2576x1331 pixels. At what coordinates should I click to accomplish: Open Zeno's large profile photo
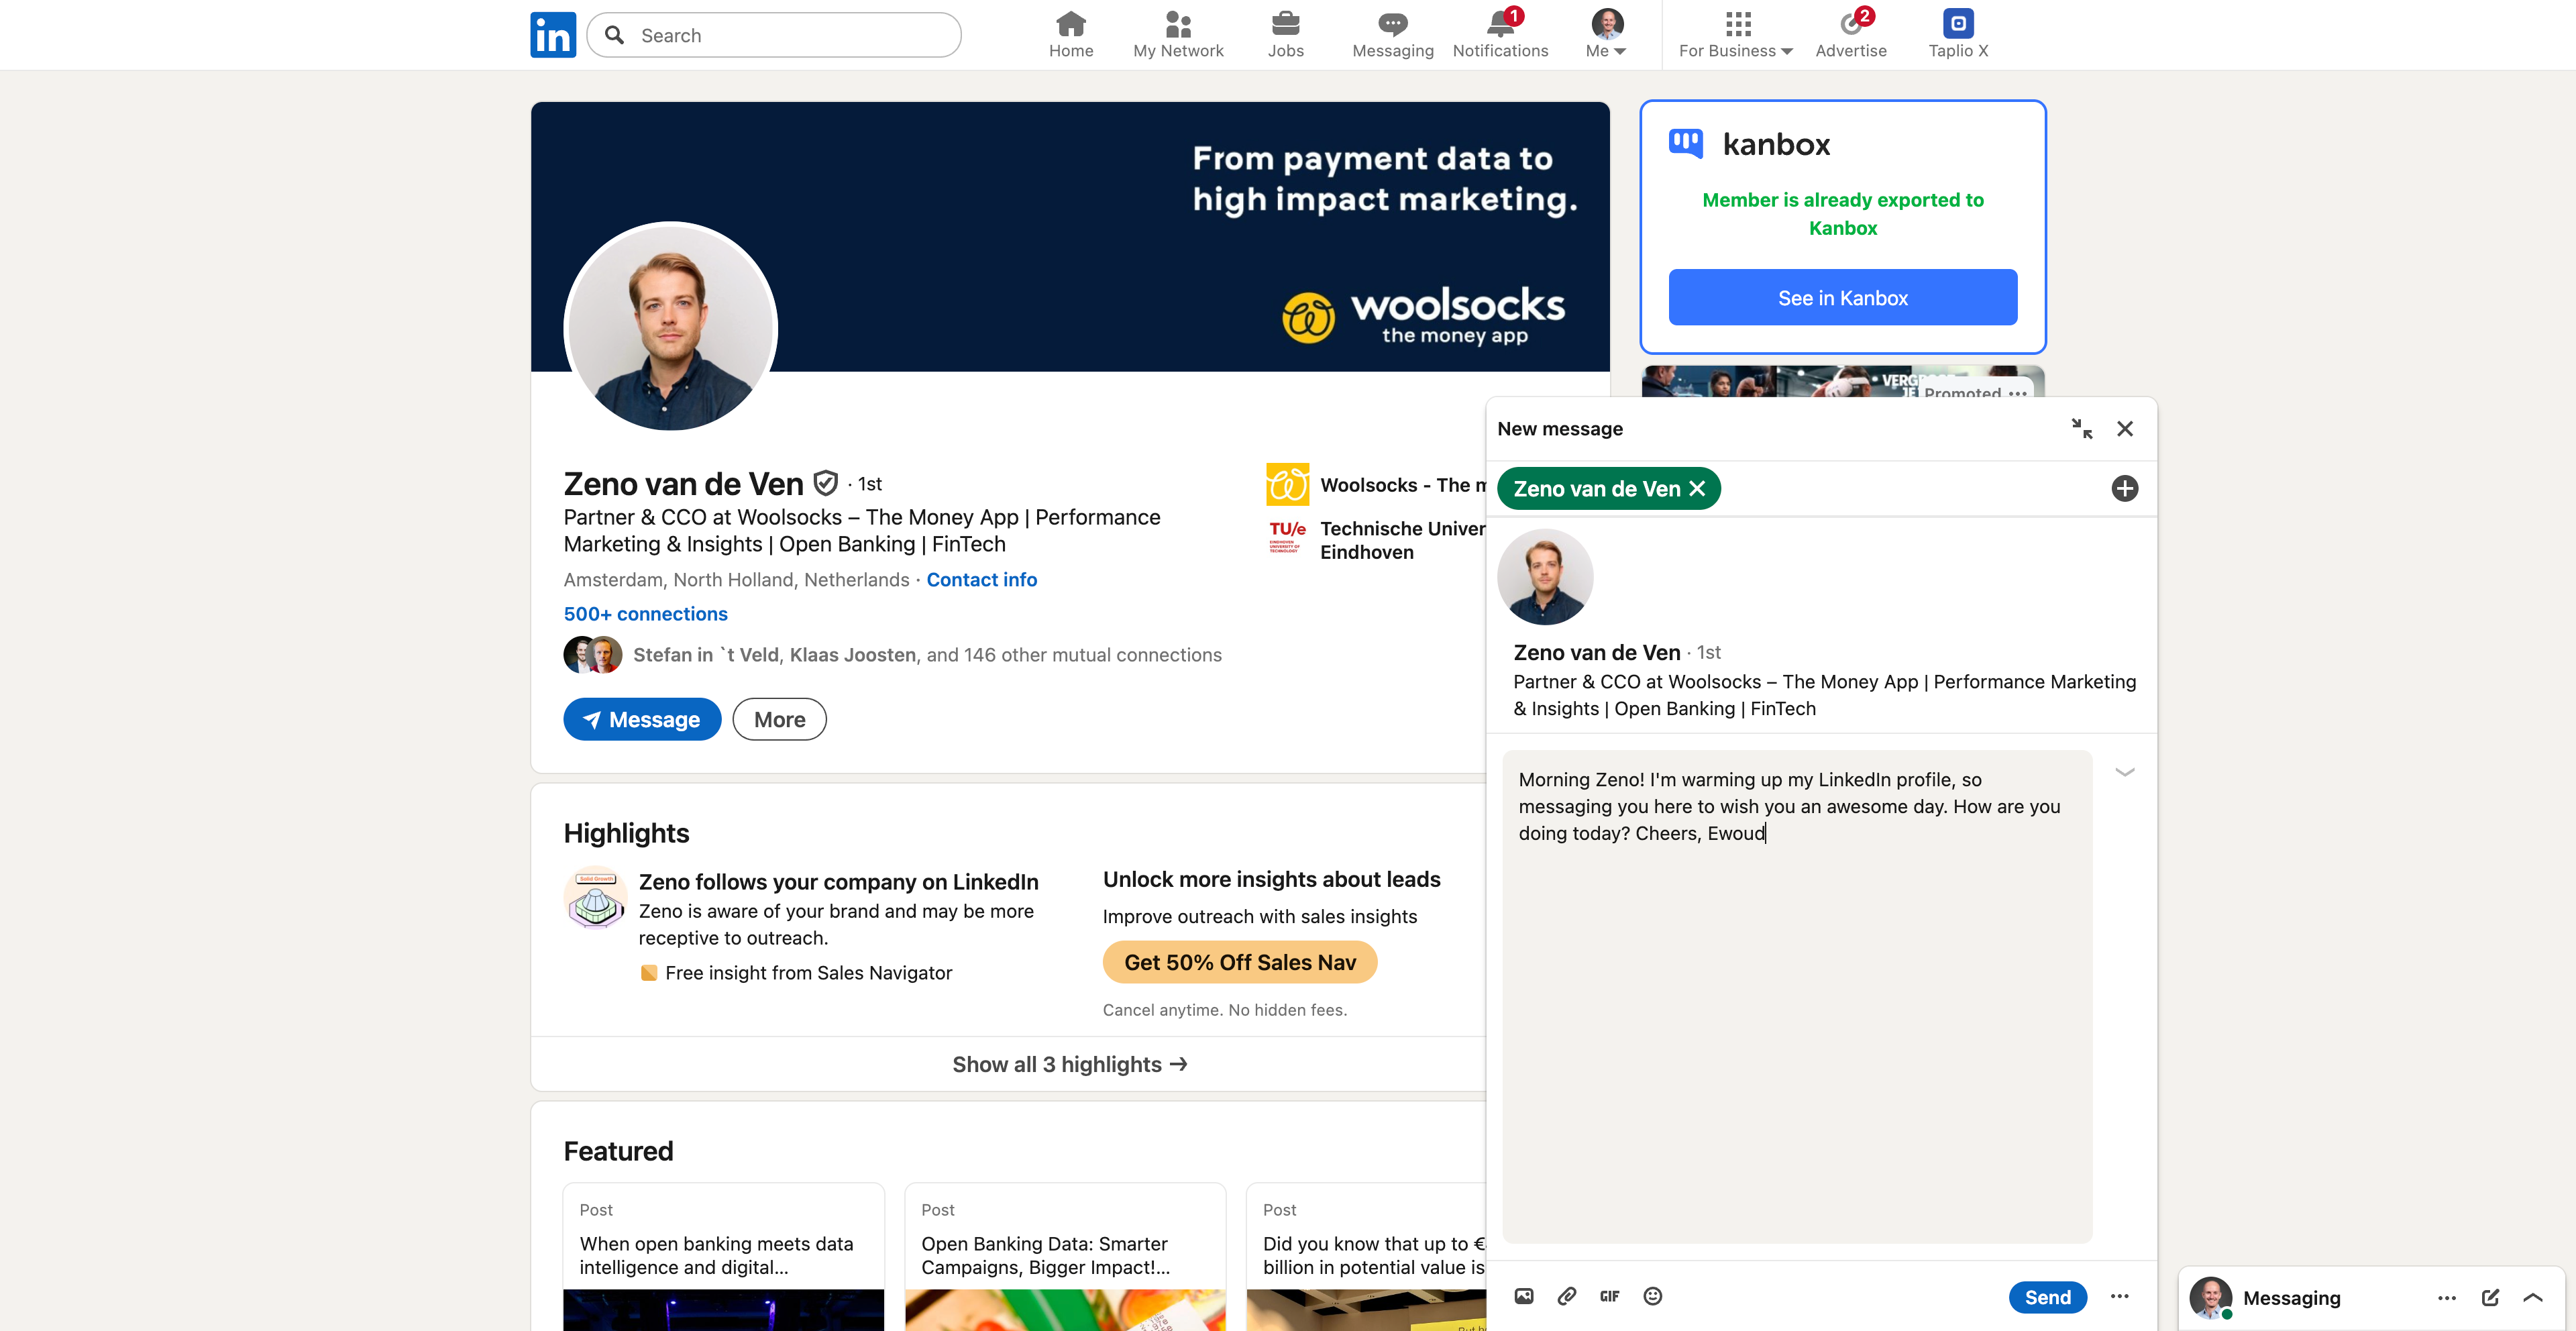tap(670, 327)
